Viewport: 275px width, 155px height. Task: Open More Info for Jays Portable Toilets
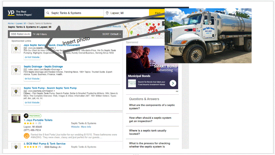click(x=86, y=127)
